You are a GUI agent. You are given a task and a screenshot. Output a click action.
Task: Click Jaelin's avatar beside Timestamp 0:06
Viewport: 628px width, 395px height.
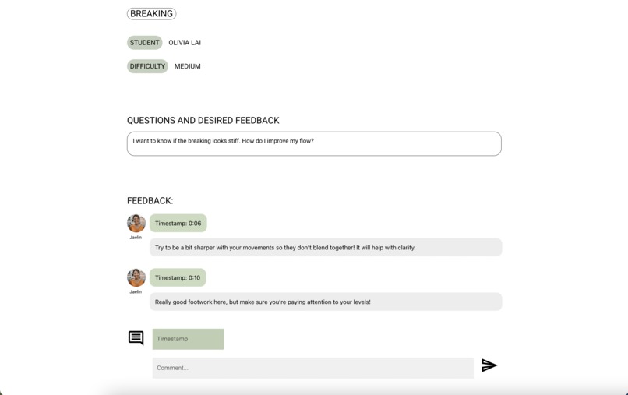[136, 223]
